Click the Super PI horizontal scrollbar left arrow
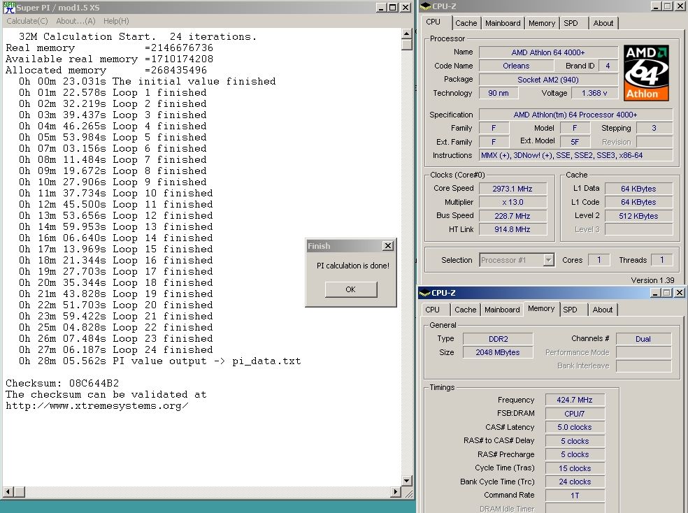This screenshot has width=688, height=513. pos(8,492)
